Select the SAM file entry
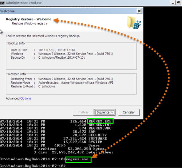 click(x=92, y=132)
